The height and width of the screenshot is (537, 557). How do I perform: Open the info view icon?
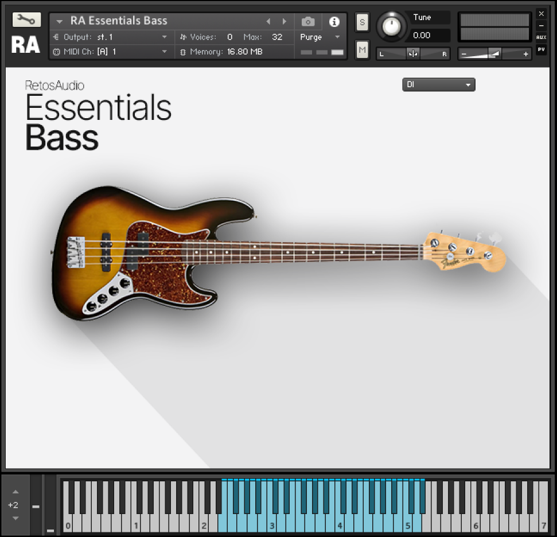click(x=334, y=22)
